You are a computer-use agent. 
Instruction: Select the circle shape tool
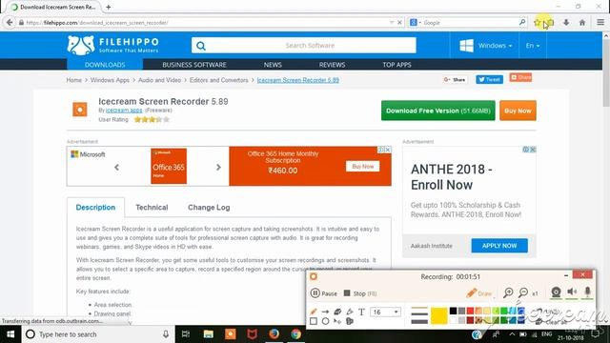pos(325,321)
